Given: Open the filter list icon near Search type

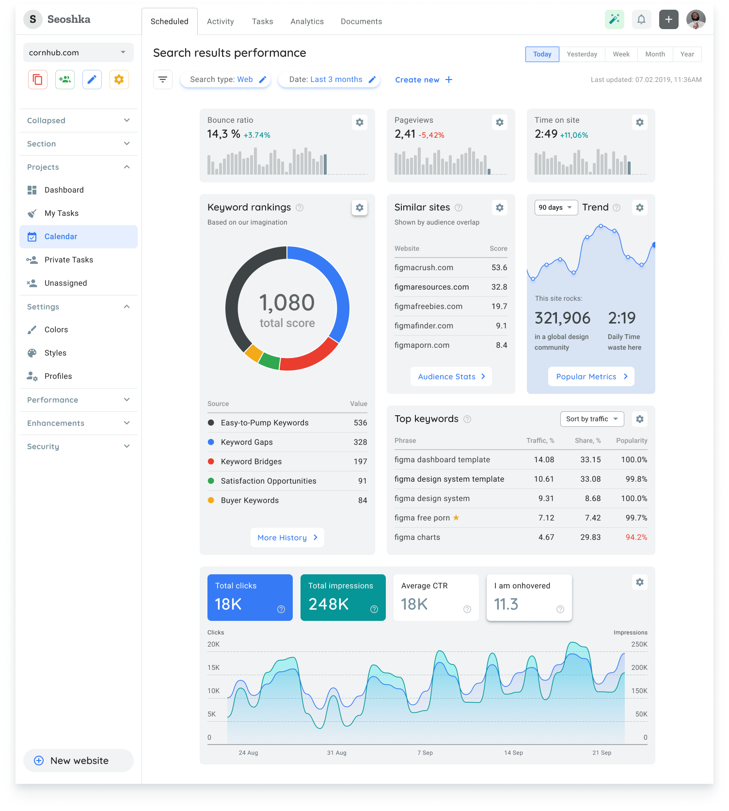Looking at the screenshot, I should point(163,80).
